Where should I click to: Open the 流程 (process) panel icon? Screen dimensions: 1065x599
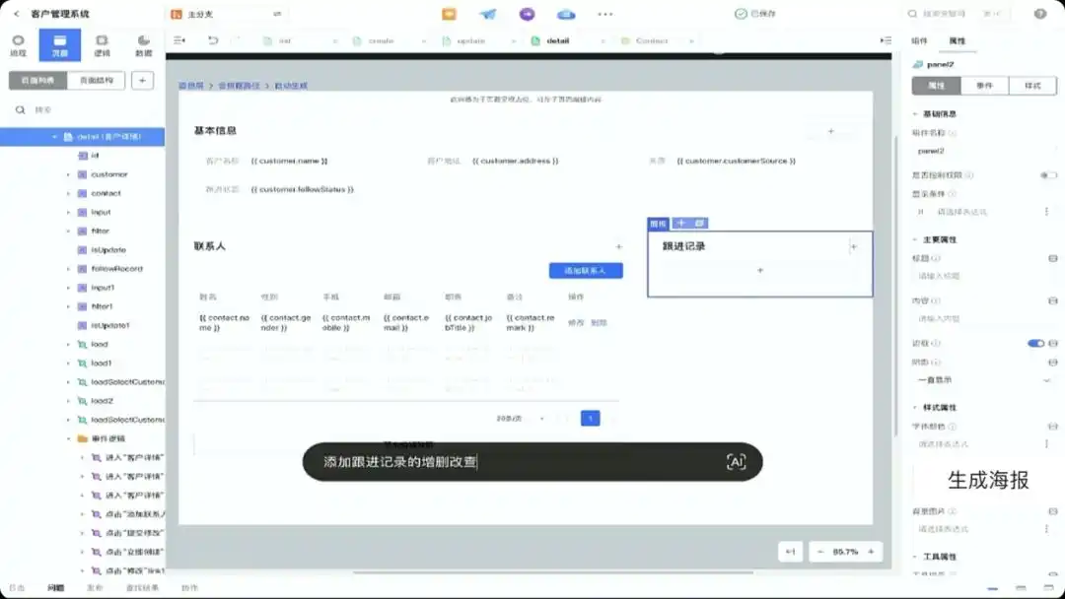point(18,44)
